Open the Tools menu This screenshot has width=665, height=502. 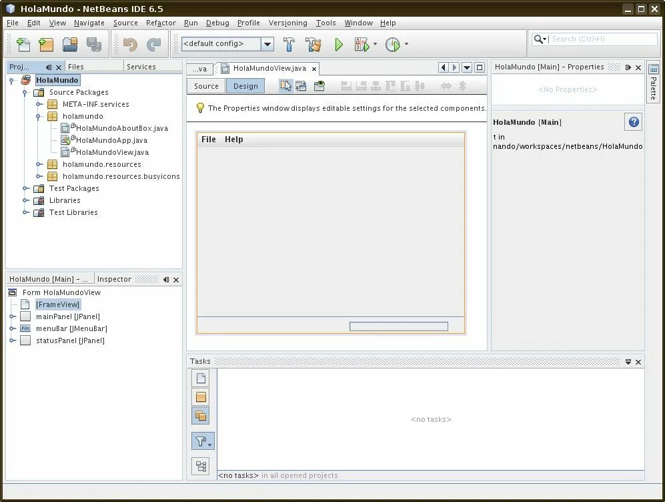[325, 23]
